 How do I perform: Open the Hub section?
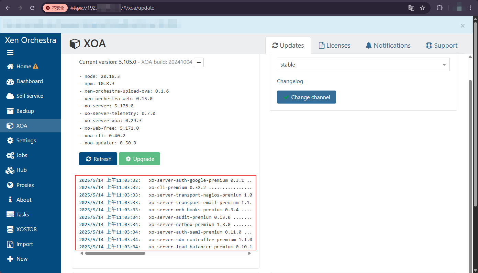pos(17,170)
